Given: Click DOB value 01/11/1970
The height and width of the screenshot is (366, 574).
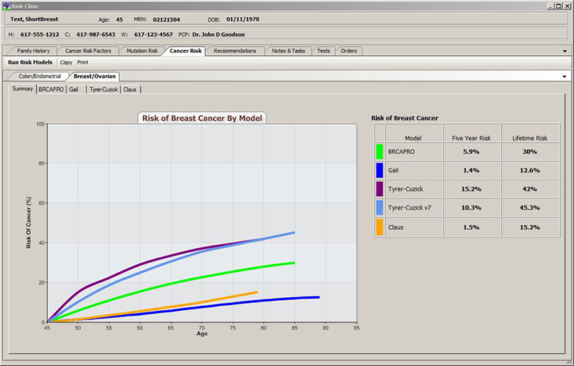Looking at the screenshot, I should [243, 19].
